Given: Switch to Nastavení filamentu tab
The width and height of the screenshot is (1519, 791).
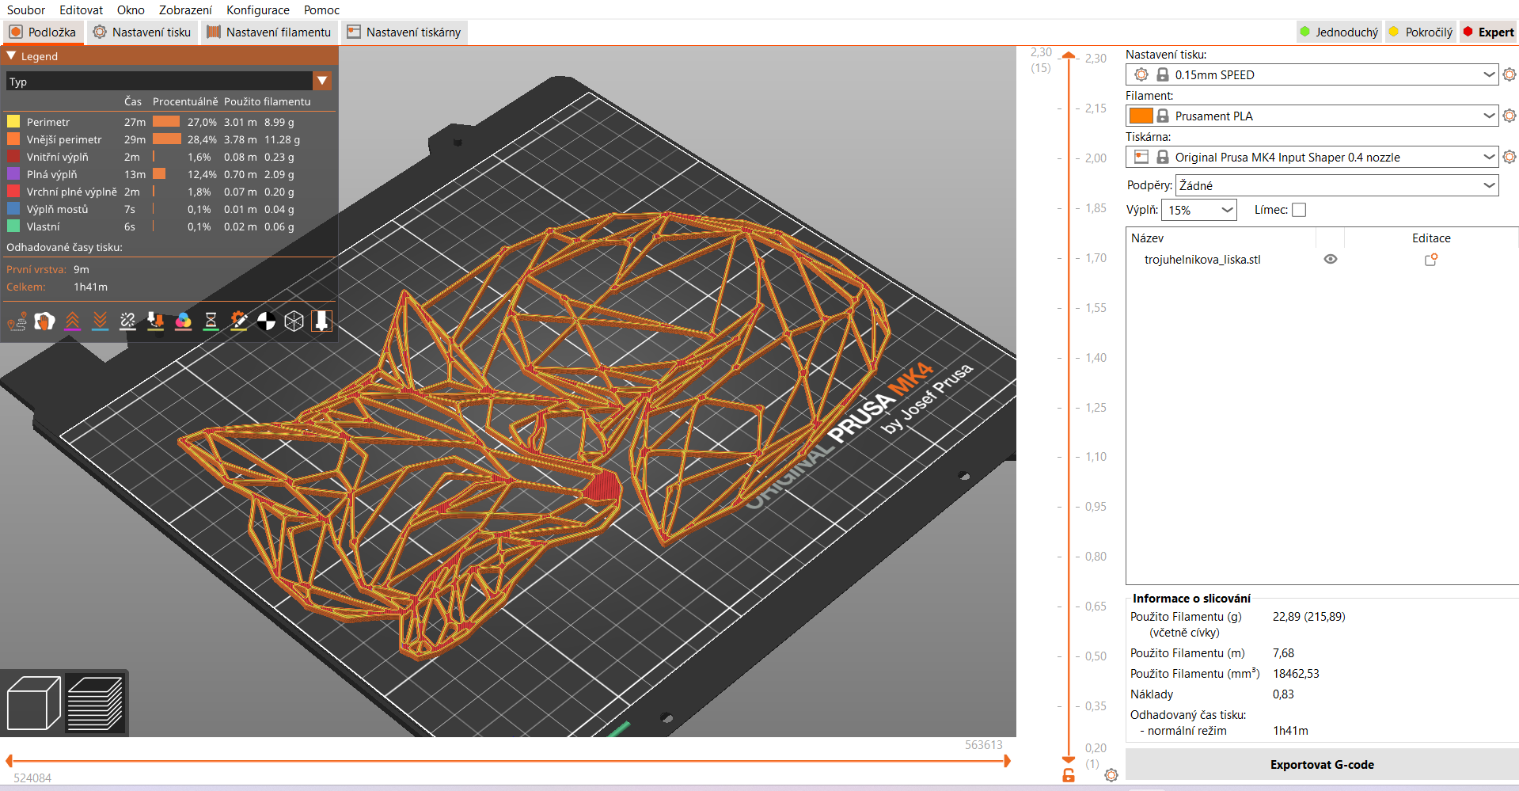Looking at the screenshot, I should tap(269, 32).
